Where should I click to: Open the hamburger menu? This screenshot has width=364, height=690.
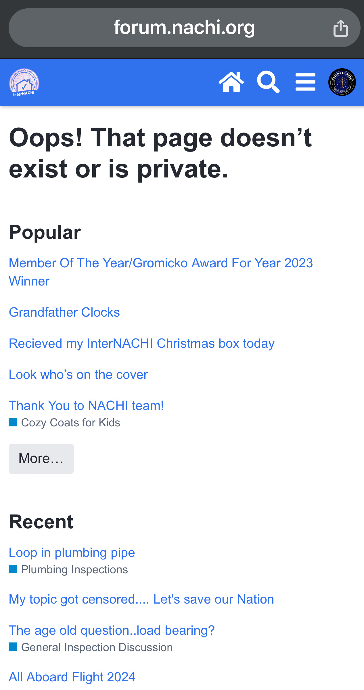pos(305,82)
